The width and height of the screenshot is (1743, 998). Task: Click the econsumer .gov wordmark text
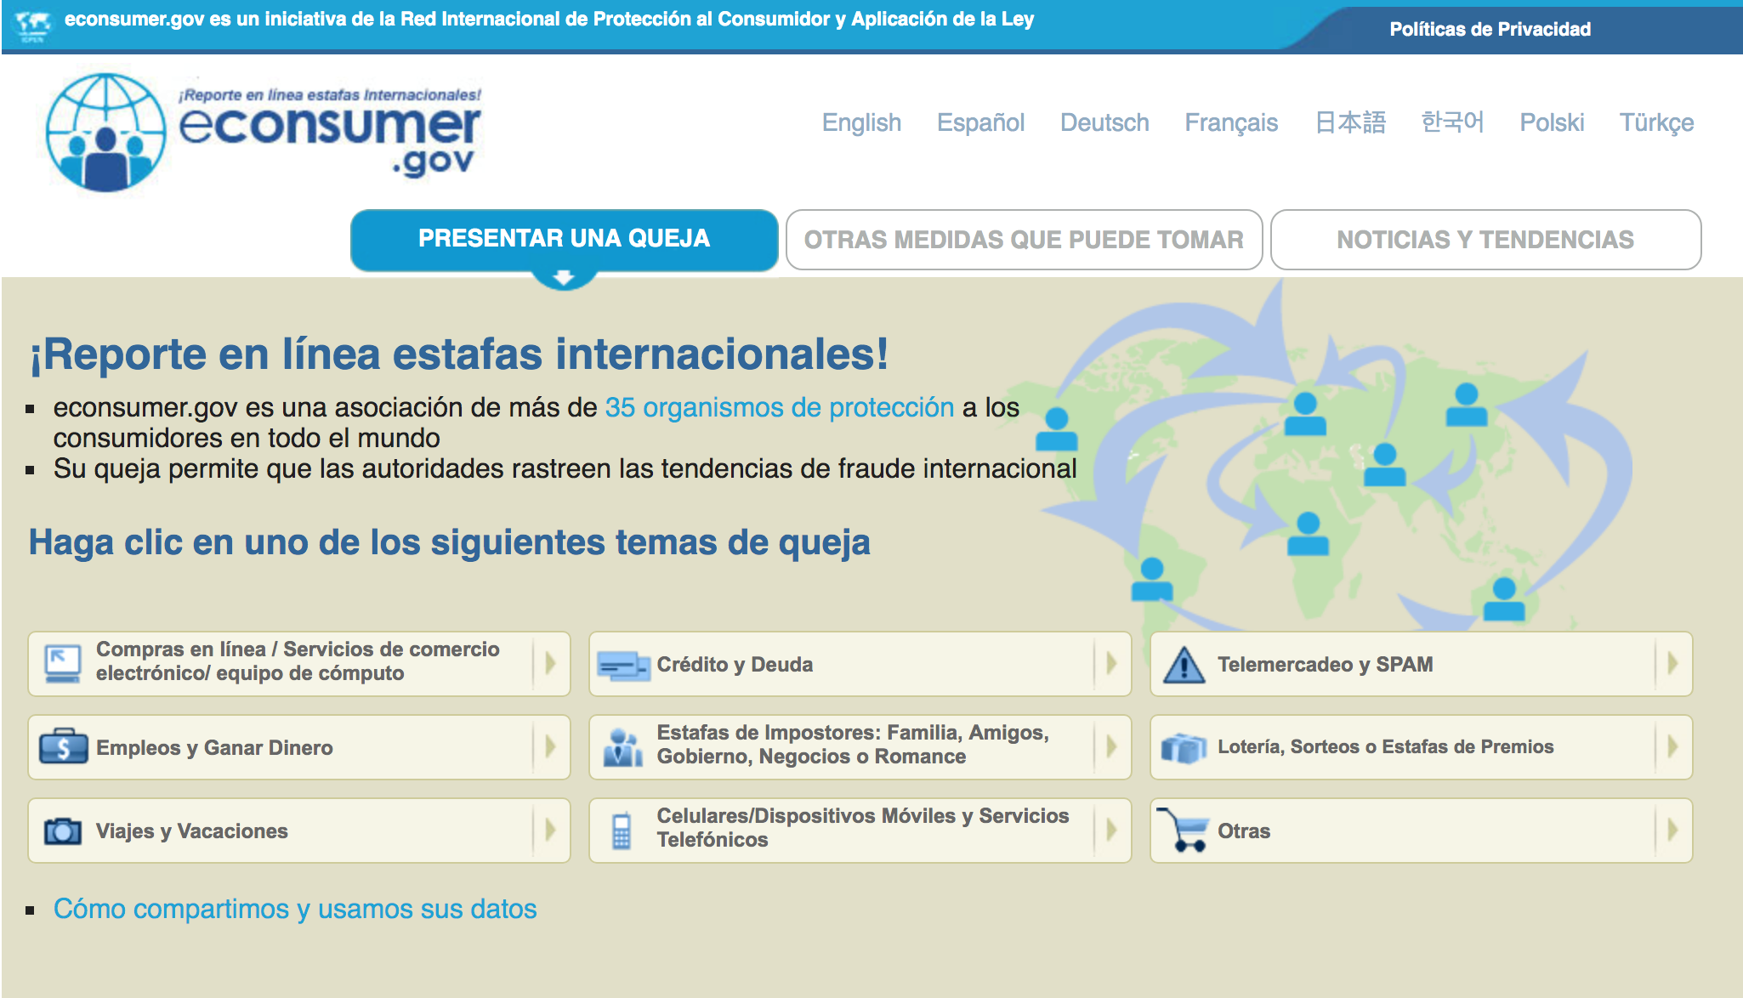click(330, 139)
